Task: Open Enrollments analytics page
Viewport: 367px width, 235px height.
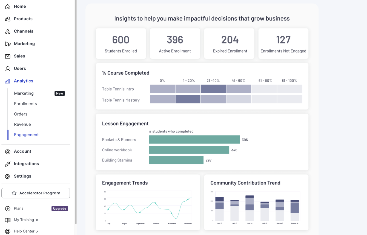Action: (25, 104)
